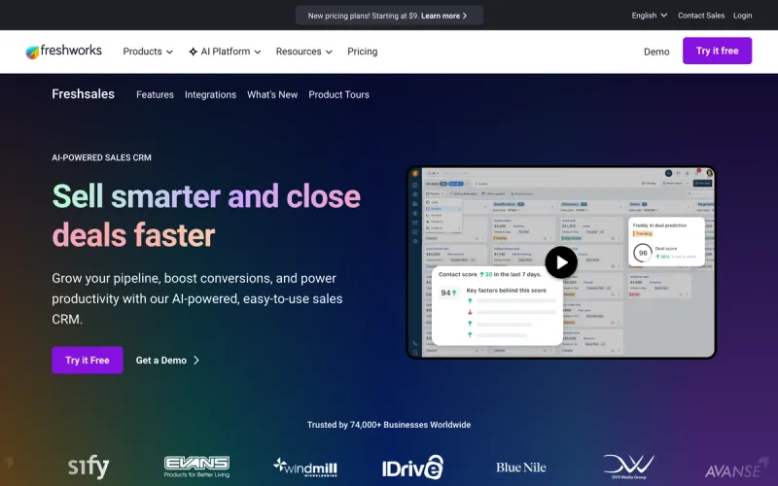Click the Login link
The image size is (778, 486).
[x=742, y=16]
